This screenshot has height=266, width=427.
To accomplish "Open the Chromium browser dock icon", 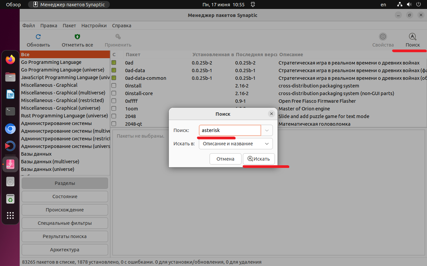I will point(10,129).
